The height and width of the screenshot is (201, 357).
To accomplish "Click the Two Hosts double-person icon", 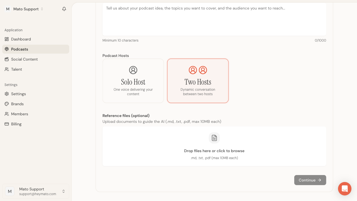I will coord(198,70).
